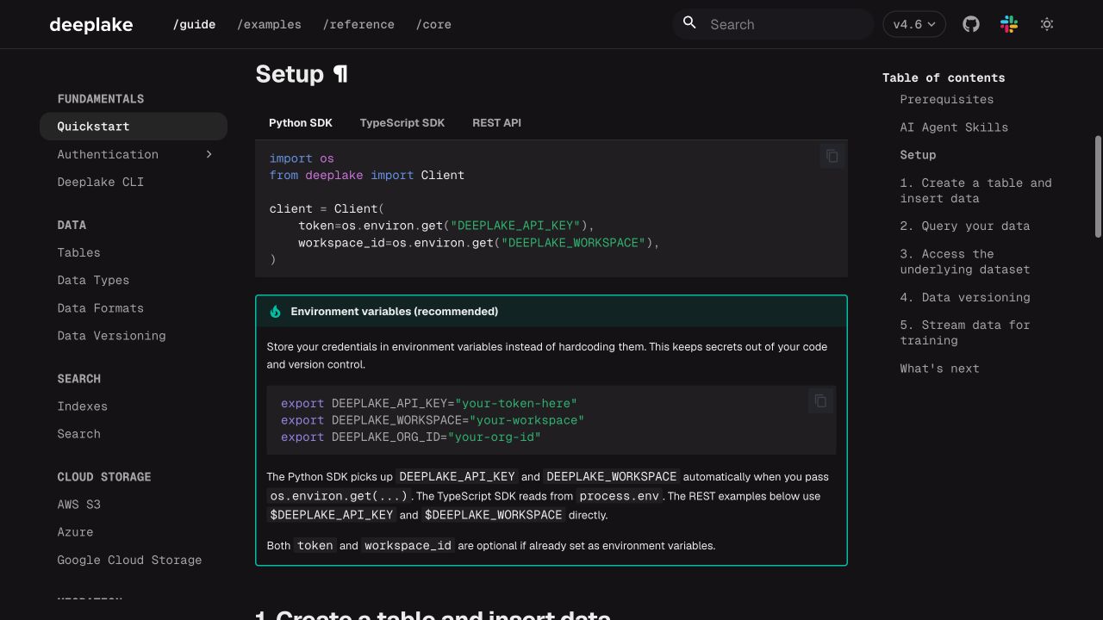1103x620 pixels.
Task: Jump to "What's next" in contents
Action: (939, 368)
